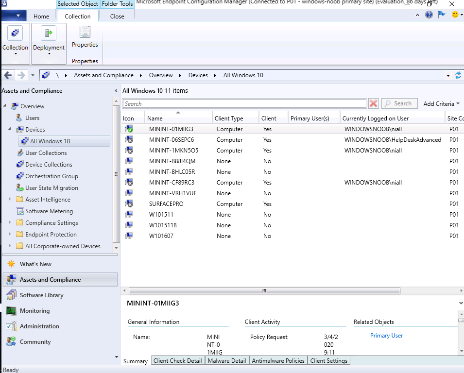Viewport: 464px width, 373px height.
Task: Select the Device Collections node
Action: [49, 165]
